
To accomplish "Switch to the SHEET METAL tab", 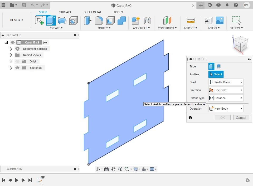I will click(93, 12).
